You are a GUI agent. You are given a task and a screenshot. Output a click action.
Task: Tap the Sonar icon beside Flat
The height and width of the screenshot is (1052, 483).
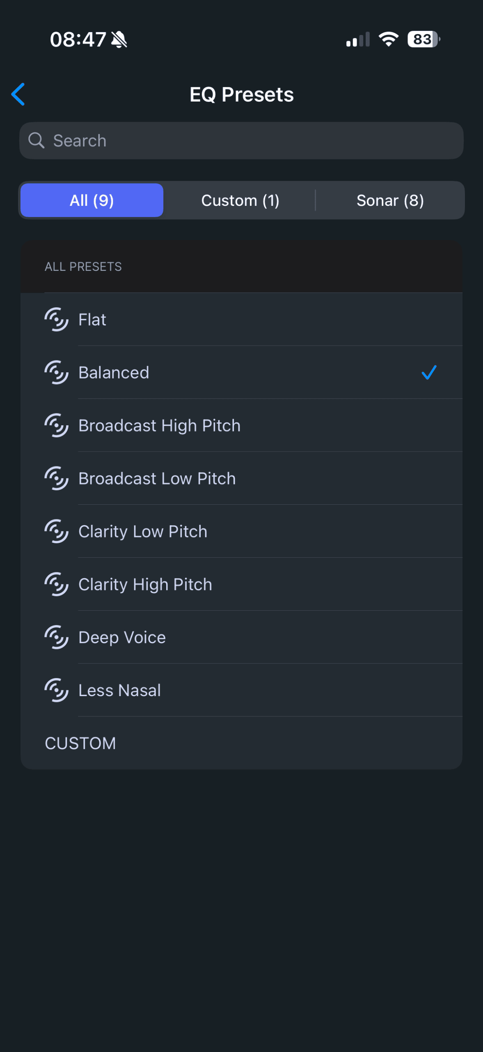(56, 319)
